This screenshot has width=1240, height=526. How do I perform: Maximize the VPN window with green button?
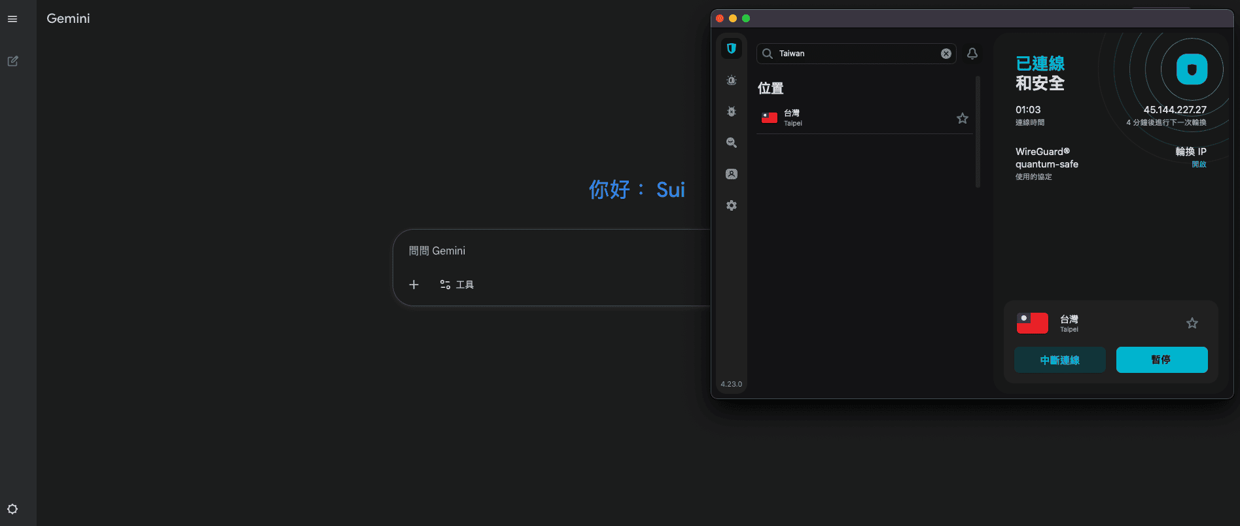[746, 18]
